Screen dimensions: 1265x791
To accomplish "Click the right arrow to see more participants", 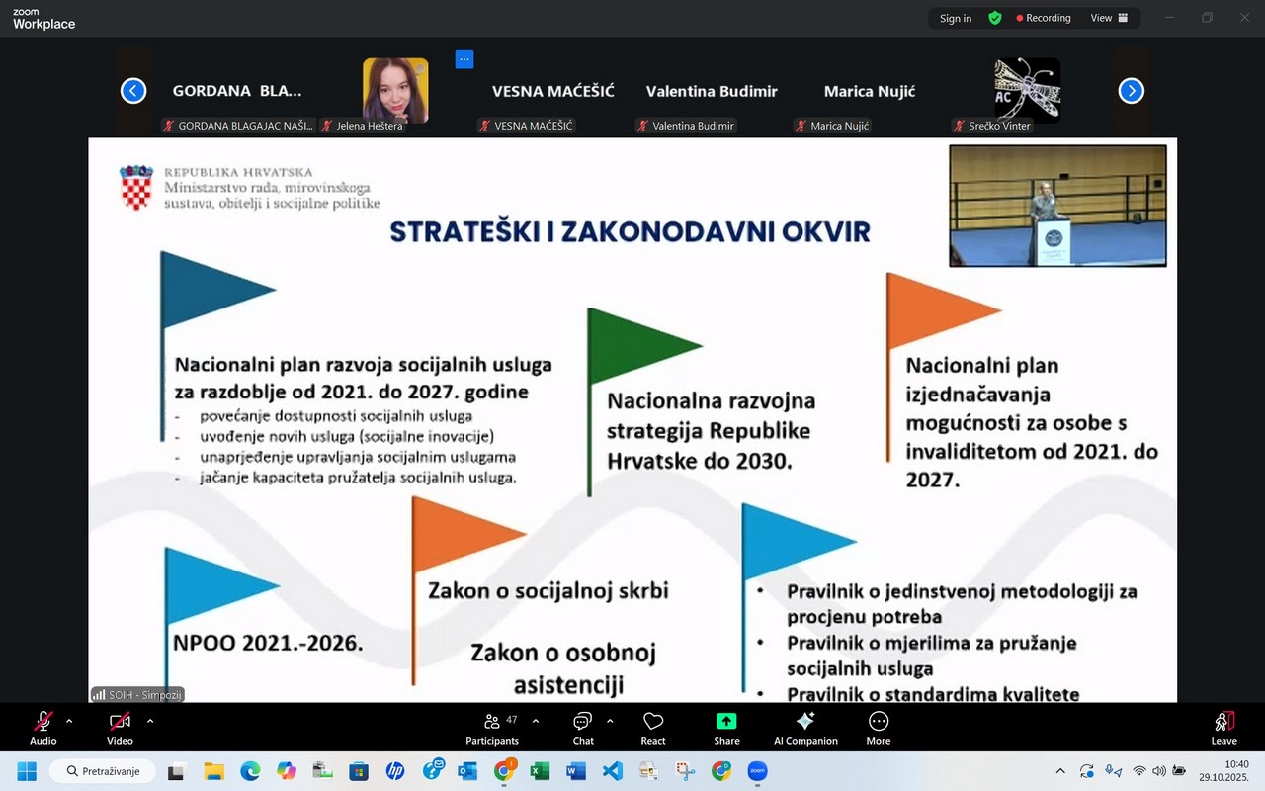I will click(x=1131, y=90).
